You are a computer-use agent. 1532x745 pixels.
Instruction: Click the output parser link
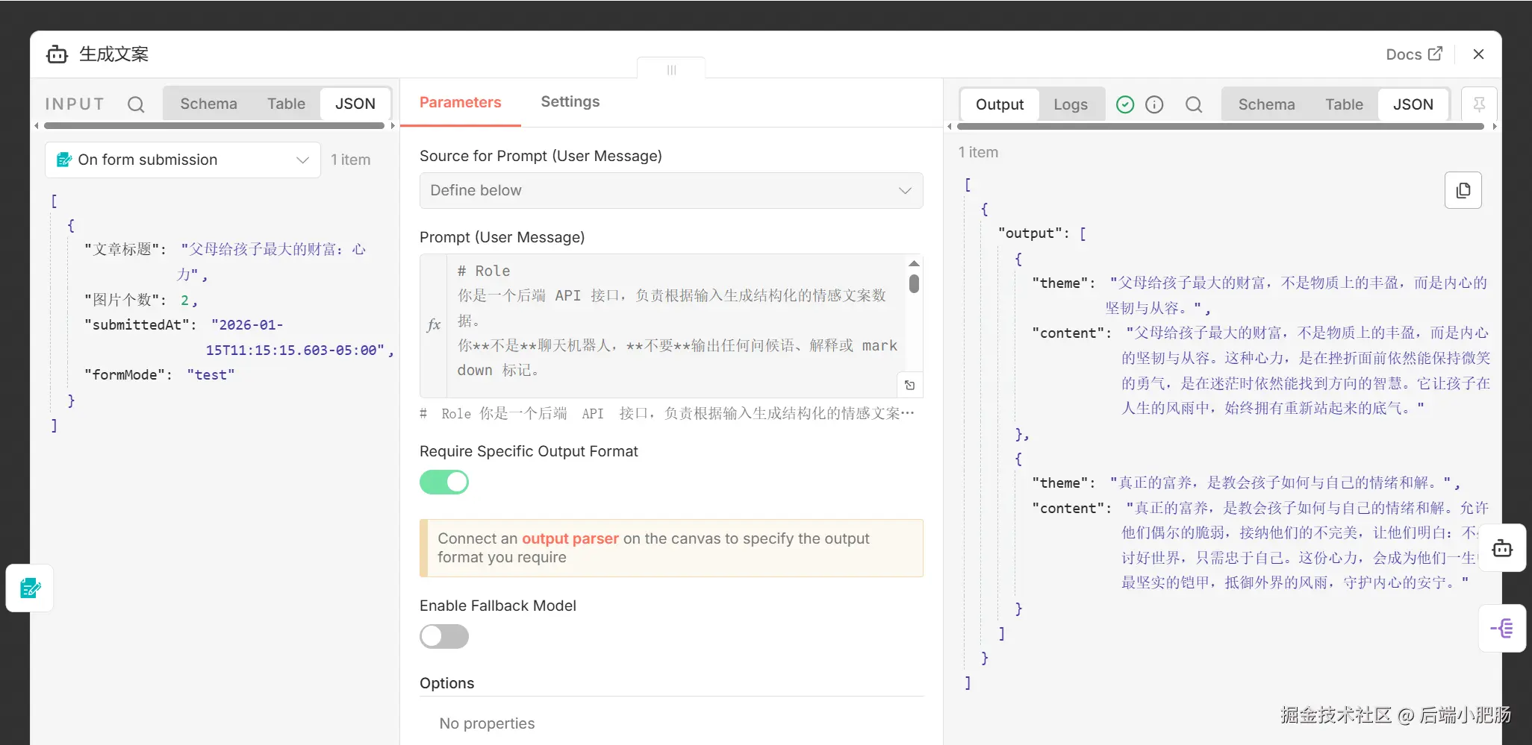click(570, 539)
